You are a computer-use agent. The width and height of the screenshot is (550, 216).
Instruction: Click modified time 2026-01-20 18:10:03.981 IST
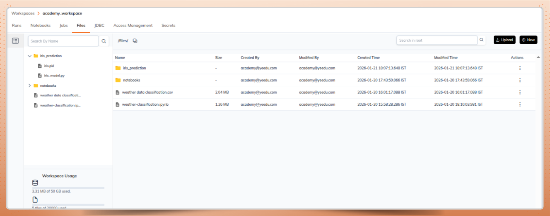pos(458,104)
